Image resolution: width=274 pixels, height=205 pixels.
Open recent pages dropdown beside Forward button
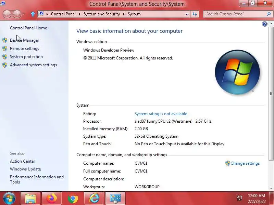(24, 14)
